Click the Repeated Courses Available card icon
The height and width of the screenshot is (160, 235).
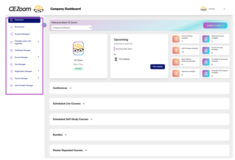tap(206, 39)
